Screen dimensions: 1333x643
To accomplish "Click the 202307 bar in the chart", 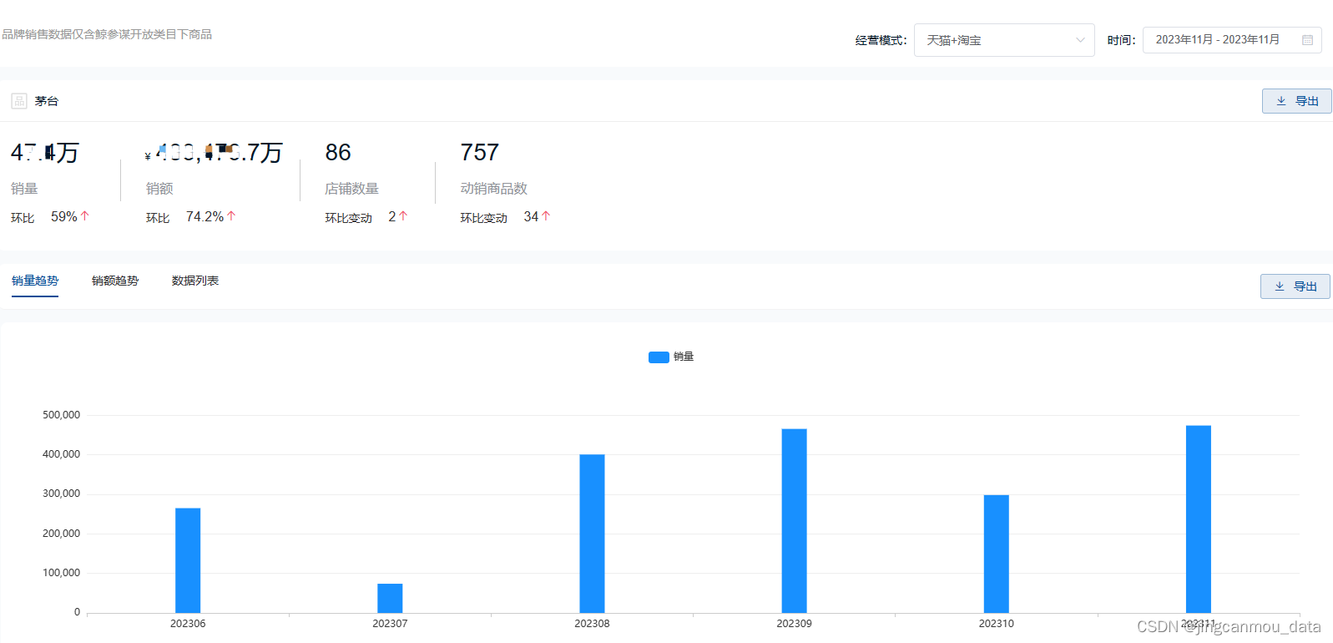I will [x=390, y=598].
